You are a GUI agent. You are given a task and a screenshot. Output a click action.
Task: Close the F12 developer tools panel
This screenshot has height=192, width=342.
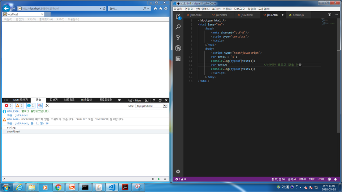coord(166,100)
